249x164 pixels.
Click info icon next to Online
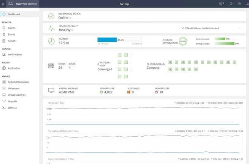click(70, 18)
